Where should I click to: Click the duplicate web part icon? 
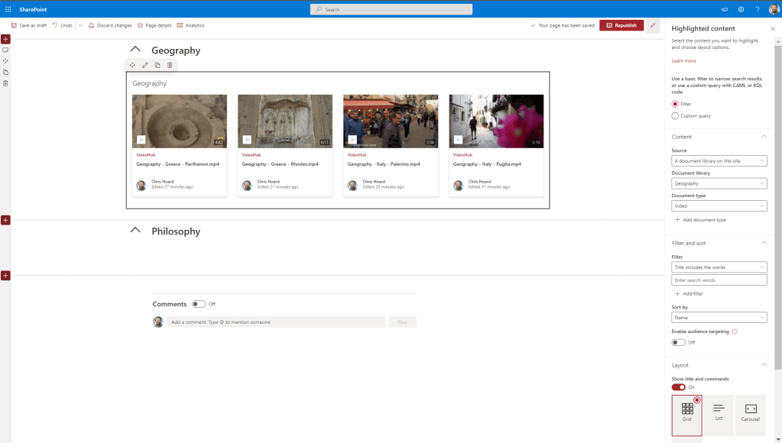157,65
